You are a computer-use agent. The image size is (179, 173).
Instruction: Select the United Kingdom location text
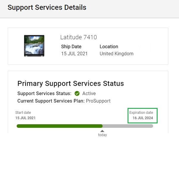(117, 54)
